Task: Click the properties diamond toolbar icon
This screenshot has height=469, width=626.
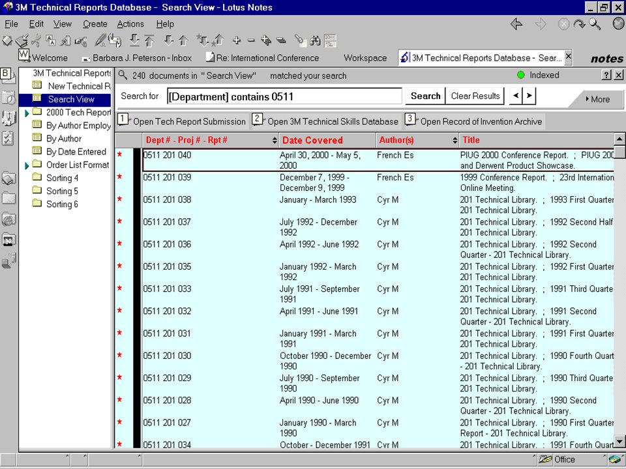Action: [x=7, y=40]
